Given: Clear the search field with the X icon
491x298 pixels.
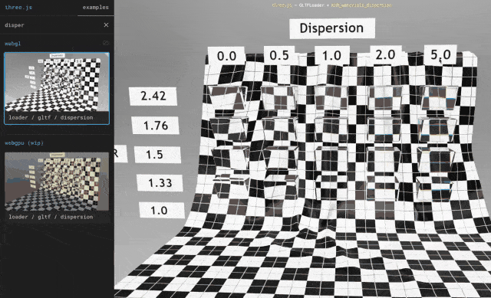Looking at the screenshot, I should [106, 25].
